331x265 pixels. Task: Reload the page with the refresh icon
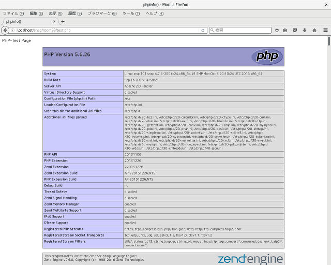[x=203, y=30]
